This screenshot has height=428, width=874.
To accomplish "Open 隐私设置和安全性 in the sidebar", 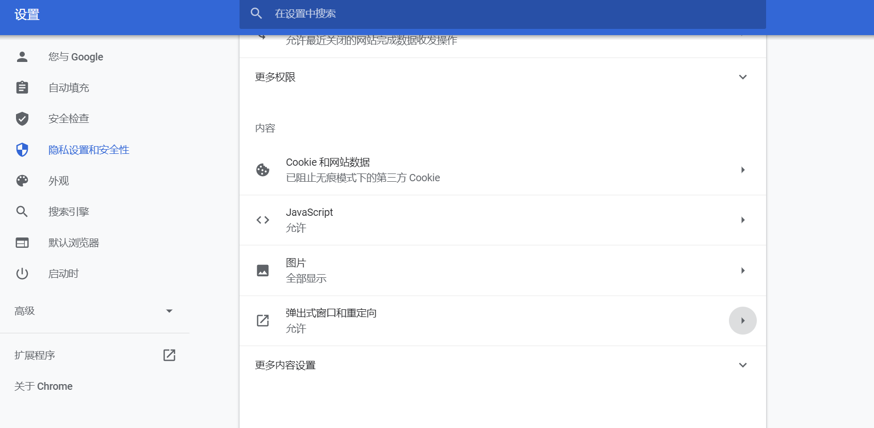I will pyautogui.click(x=89, y=150).
